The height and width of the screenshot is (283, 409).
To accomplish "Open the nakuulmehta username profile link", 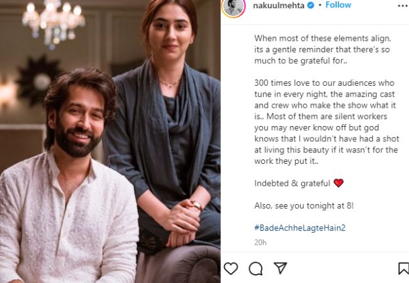I will [x=279, y=6].
